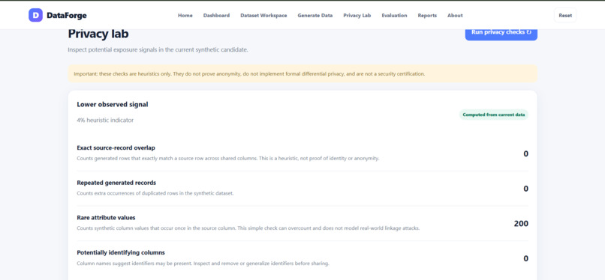Select the Privacy Lab nav item
Viewport: 605px width, 280px height.
pos(357,16)
